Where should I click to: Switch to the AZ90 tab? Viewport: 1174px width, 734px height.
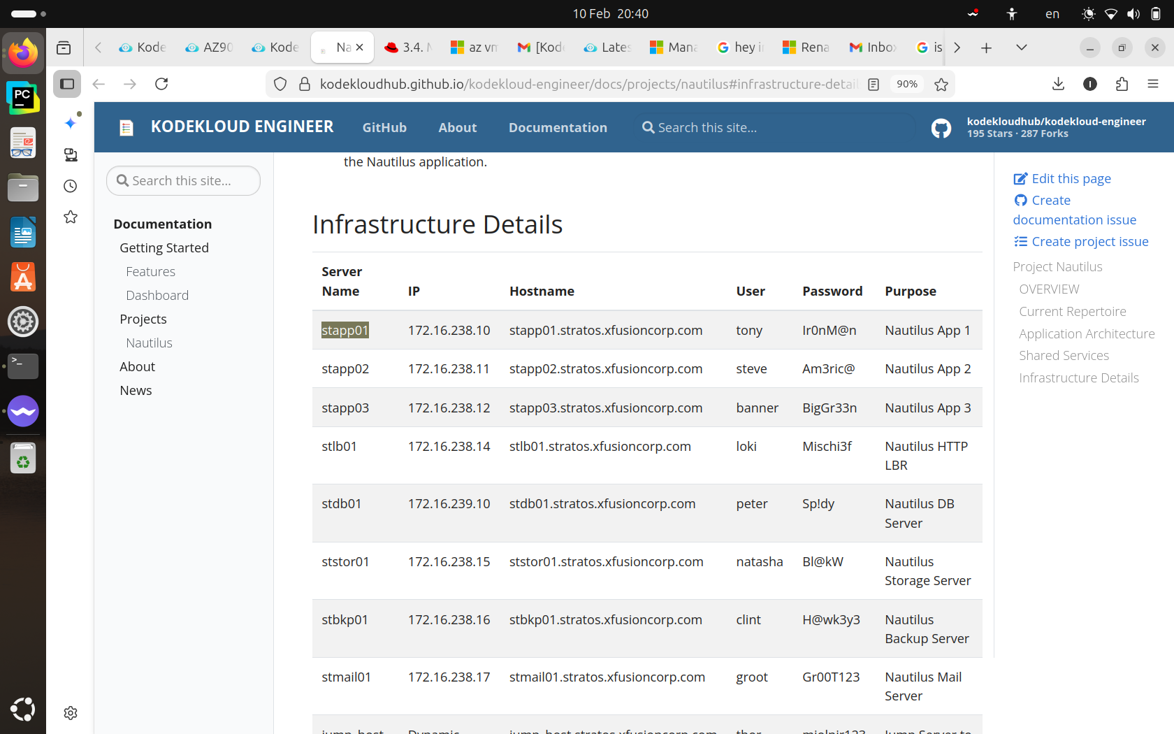coord(209,48)
